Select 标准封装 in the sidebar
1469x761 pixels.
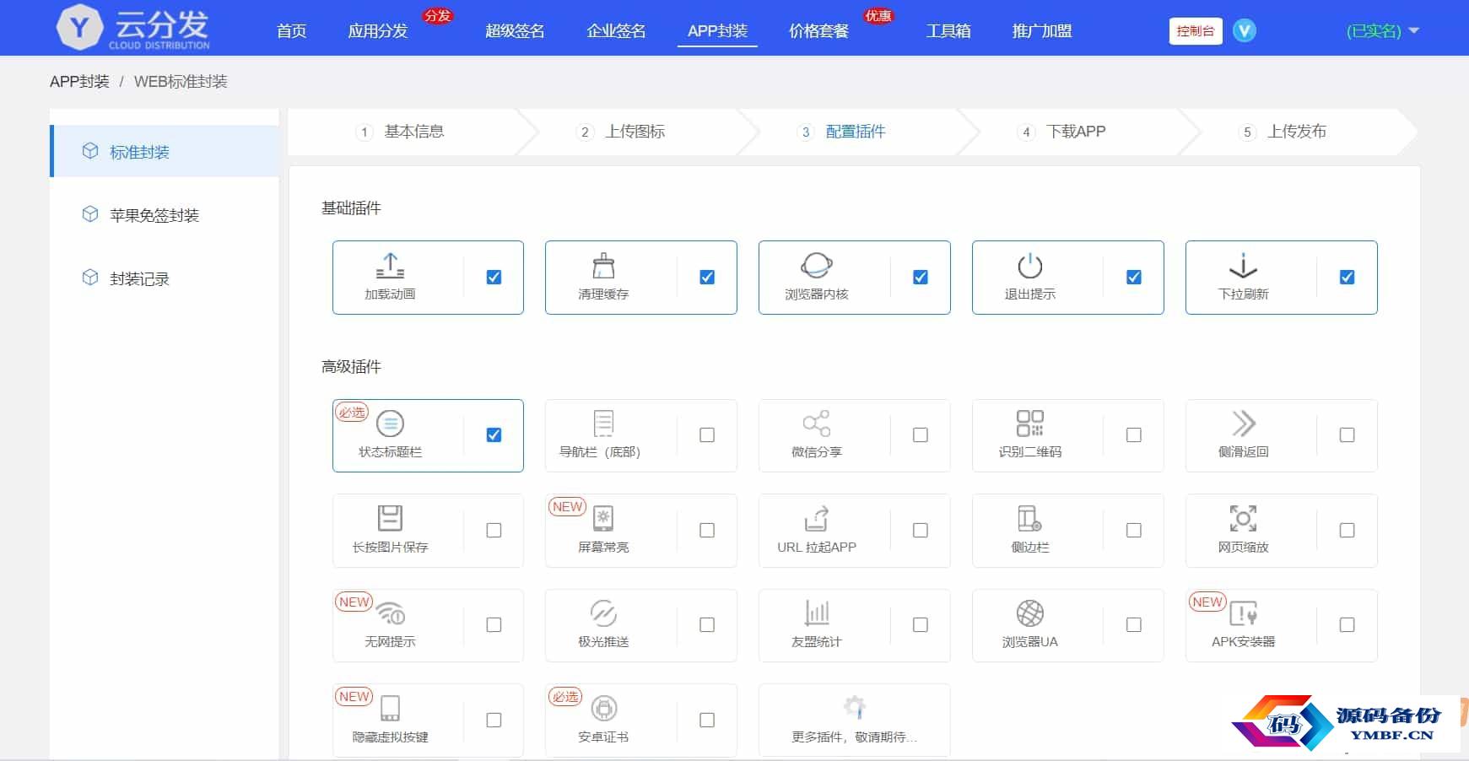[x=165, y=152]
